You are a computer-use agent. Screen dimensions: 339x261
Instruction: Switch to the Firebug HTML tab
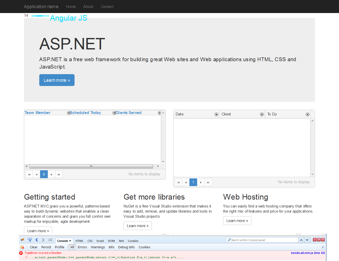(x=79, y=241)
